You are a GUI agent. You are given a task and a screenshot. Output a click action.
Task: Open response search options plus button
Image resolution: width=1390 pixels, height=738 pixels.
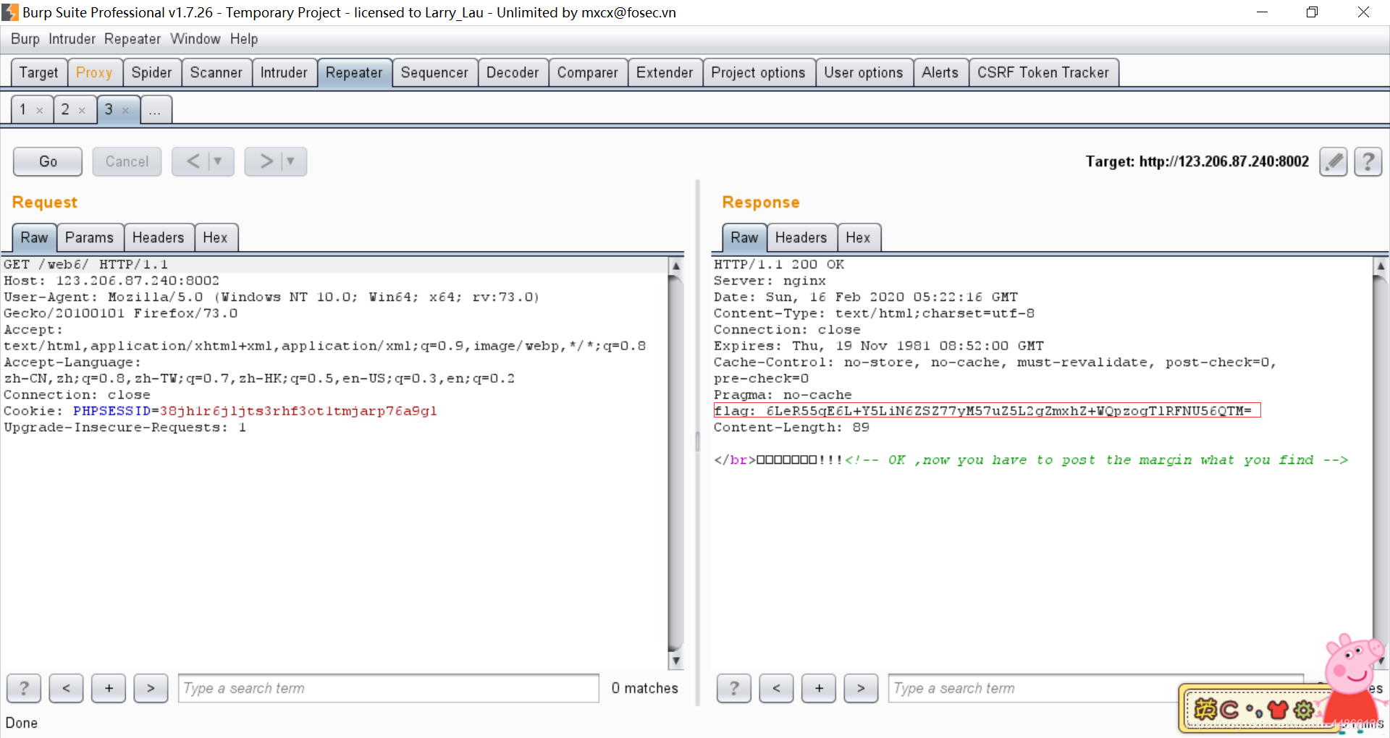(819, 688)
